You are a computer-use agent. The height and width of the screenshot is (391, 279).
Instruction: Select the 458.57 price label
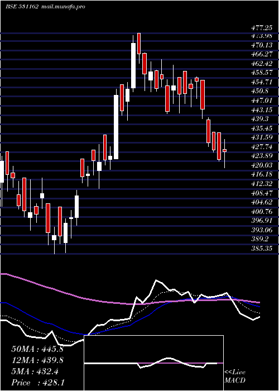(262, 73)
